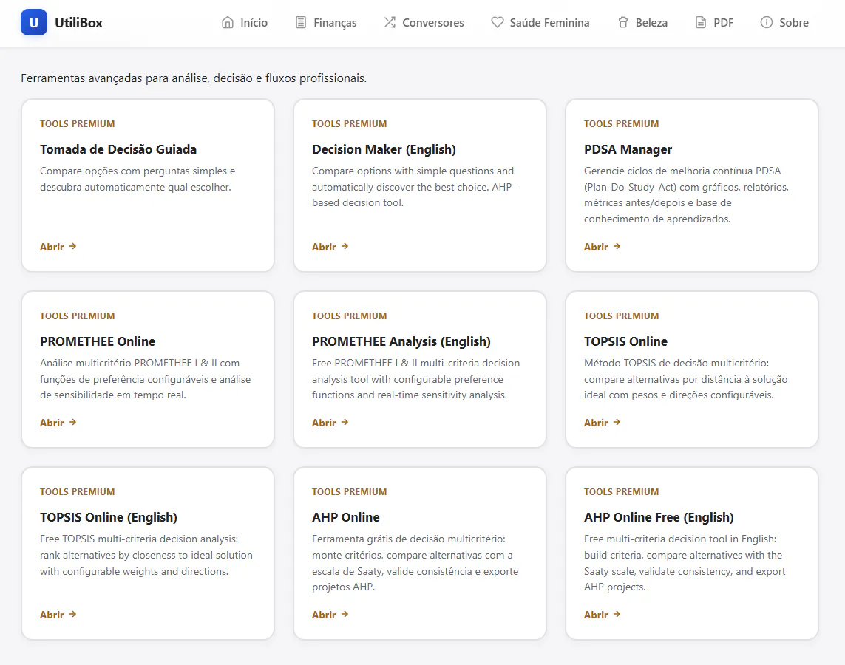Open Abrir link for PROMETHEE Online
This screenshot has width=845, height=665.
point(58,423)
